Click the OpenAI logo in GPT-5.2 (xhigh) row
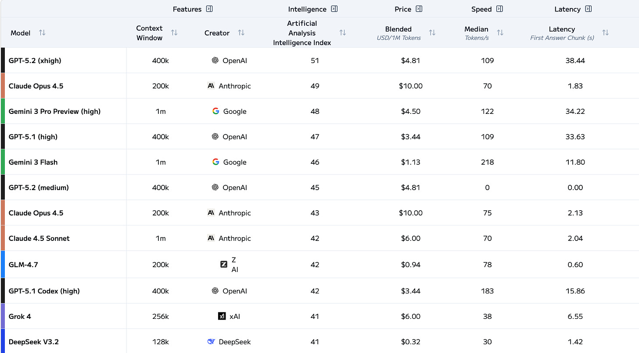Image resolution: width=639 pixels, height=353 pixels. (x=215, y=60)
